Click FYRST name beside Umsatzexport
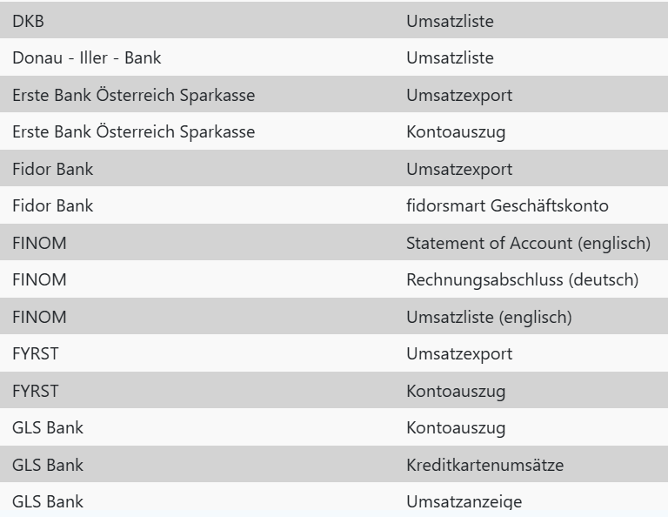The width and height of the screenshot is (668, 517). [x=36, y=354]
